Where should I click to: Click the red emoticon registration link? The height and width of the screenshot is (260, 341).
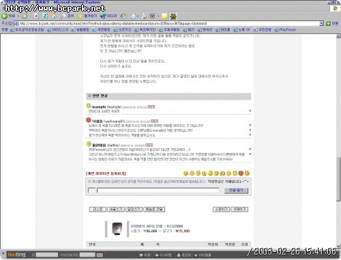tap(106, 173)
